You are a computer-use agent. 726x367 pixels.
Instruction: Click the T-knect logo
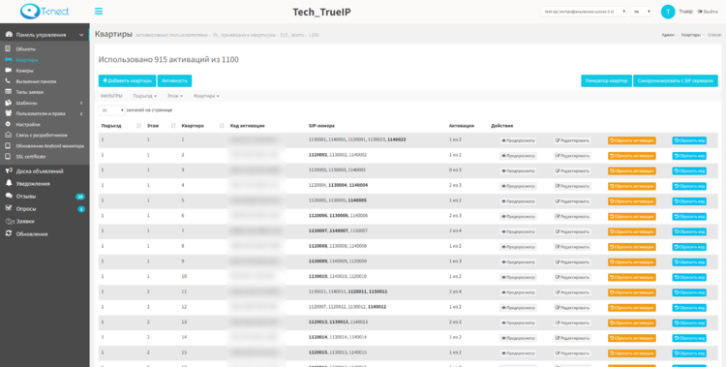point(45,12)
